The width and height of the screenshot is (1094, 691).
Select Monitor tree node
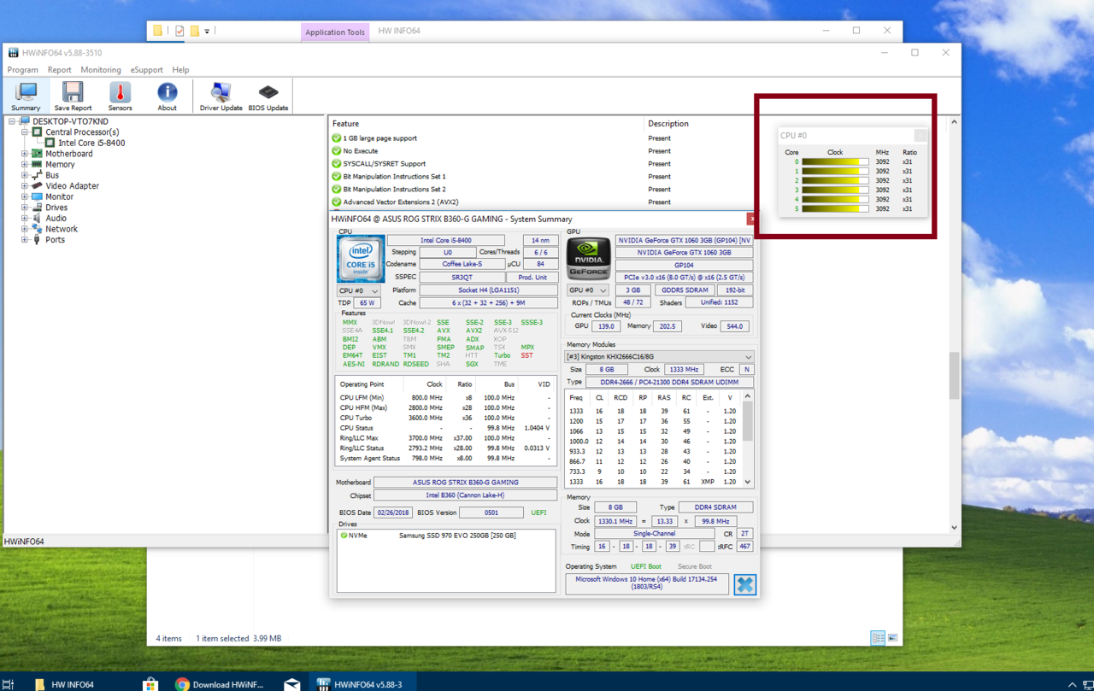[x=59, y=196]
